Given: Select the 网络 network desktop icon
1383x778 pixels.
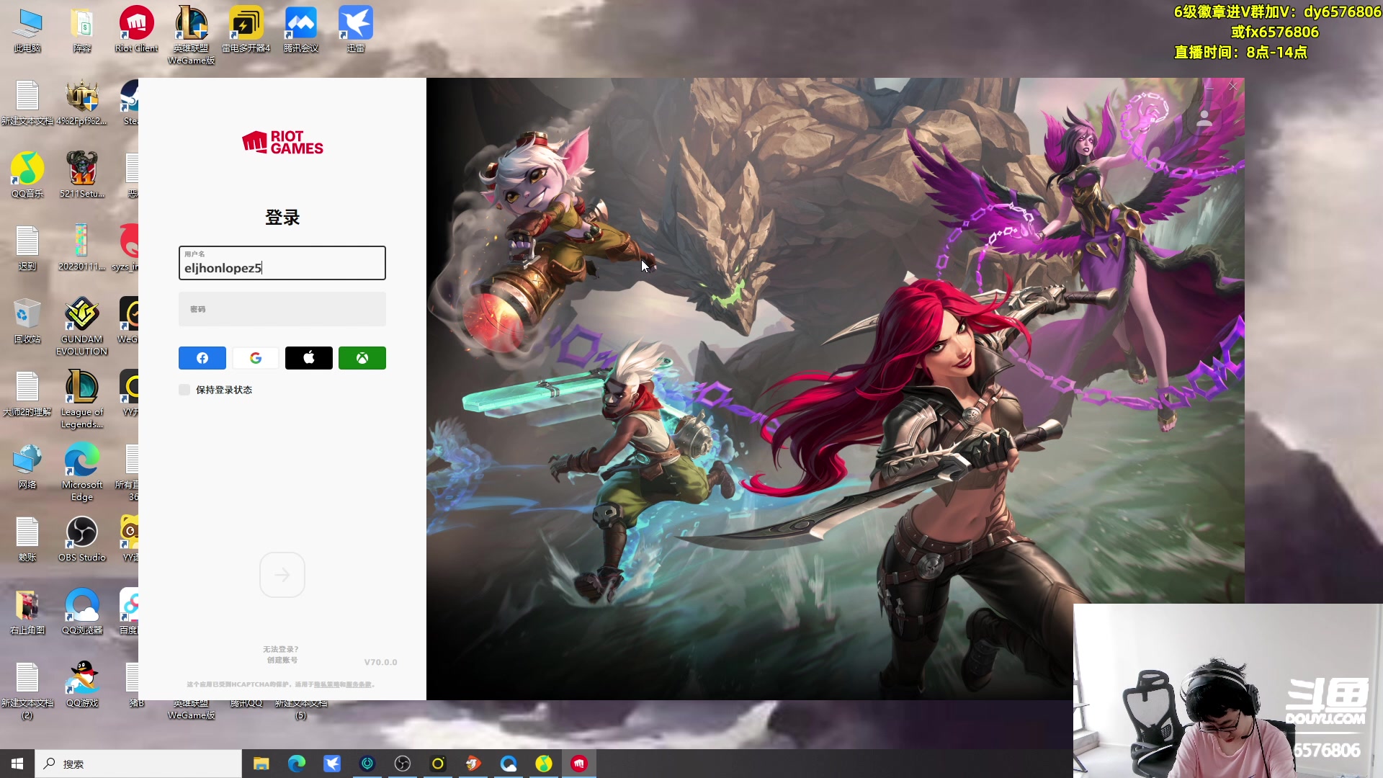Looking at the screenshot, I should pyautogui.click(x=27, y=466).
